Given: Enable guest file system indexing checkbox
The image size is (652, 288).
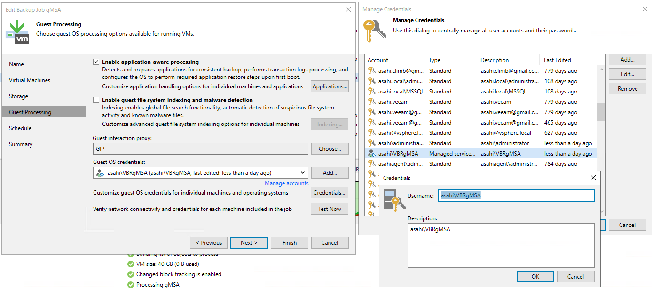Looking at the screenshot, I should pos(96,100).
